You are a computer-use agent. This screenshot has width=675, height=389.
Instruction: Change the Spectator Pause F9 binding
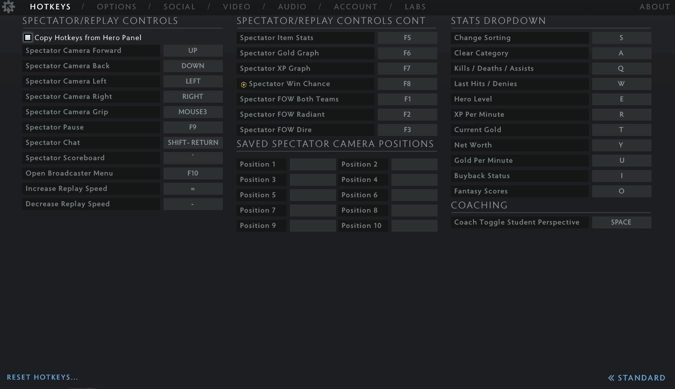click(193, 127)
